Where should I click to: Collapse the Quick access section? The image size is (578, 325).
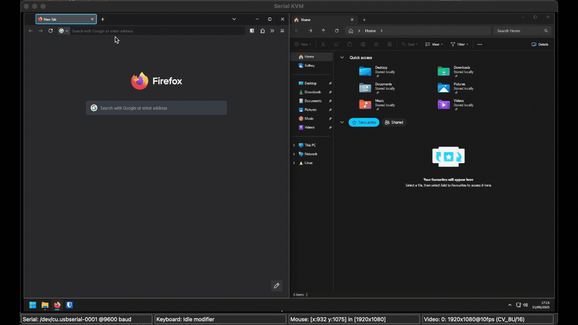[x=342, y=57]
